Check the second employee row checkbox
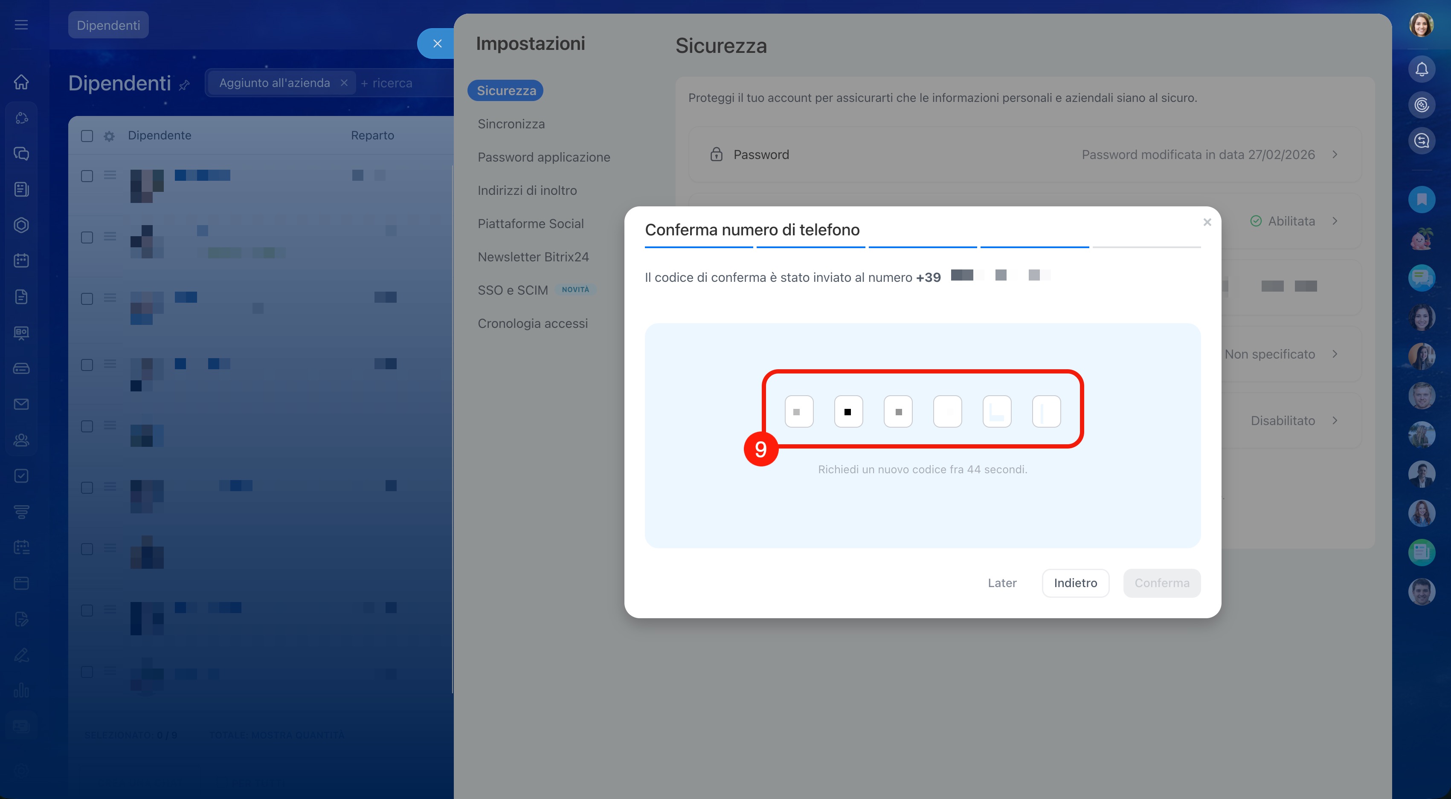This screenshot has height=799, width=1451. [87, 237]
